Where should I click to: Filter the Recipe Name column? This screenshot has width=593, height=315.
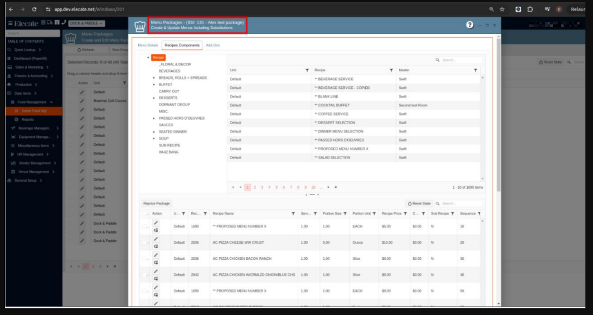click(x=293, y=214)
